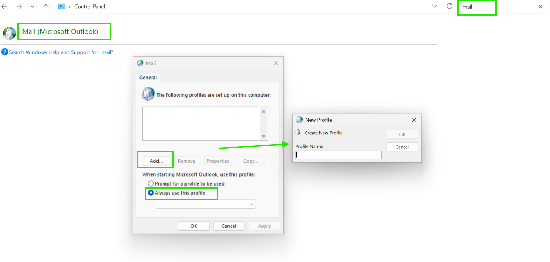This screenshot has height=262, width=550.
Task: Select Control Panel breadcrumb text
Action: pyautogui.click(x=90, y=7)
